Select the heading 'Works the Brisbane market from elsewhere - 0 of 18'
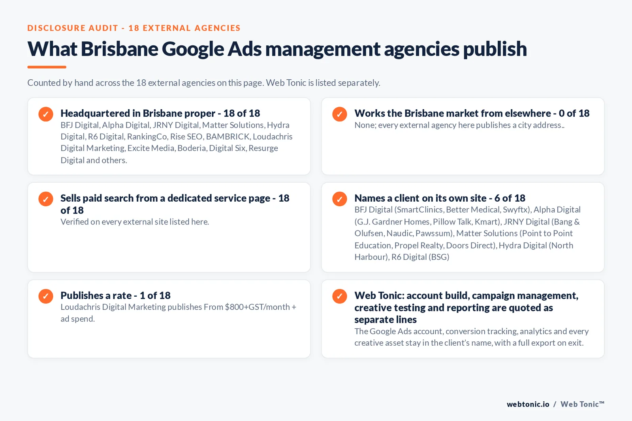The image size is (632, 421). 472,113
